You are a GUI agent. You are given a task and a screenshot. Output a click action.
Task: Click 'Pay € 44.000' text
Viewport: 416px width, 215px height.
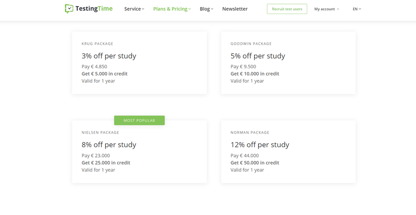tap(245, 156)
